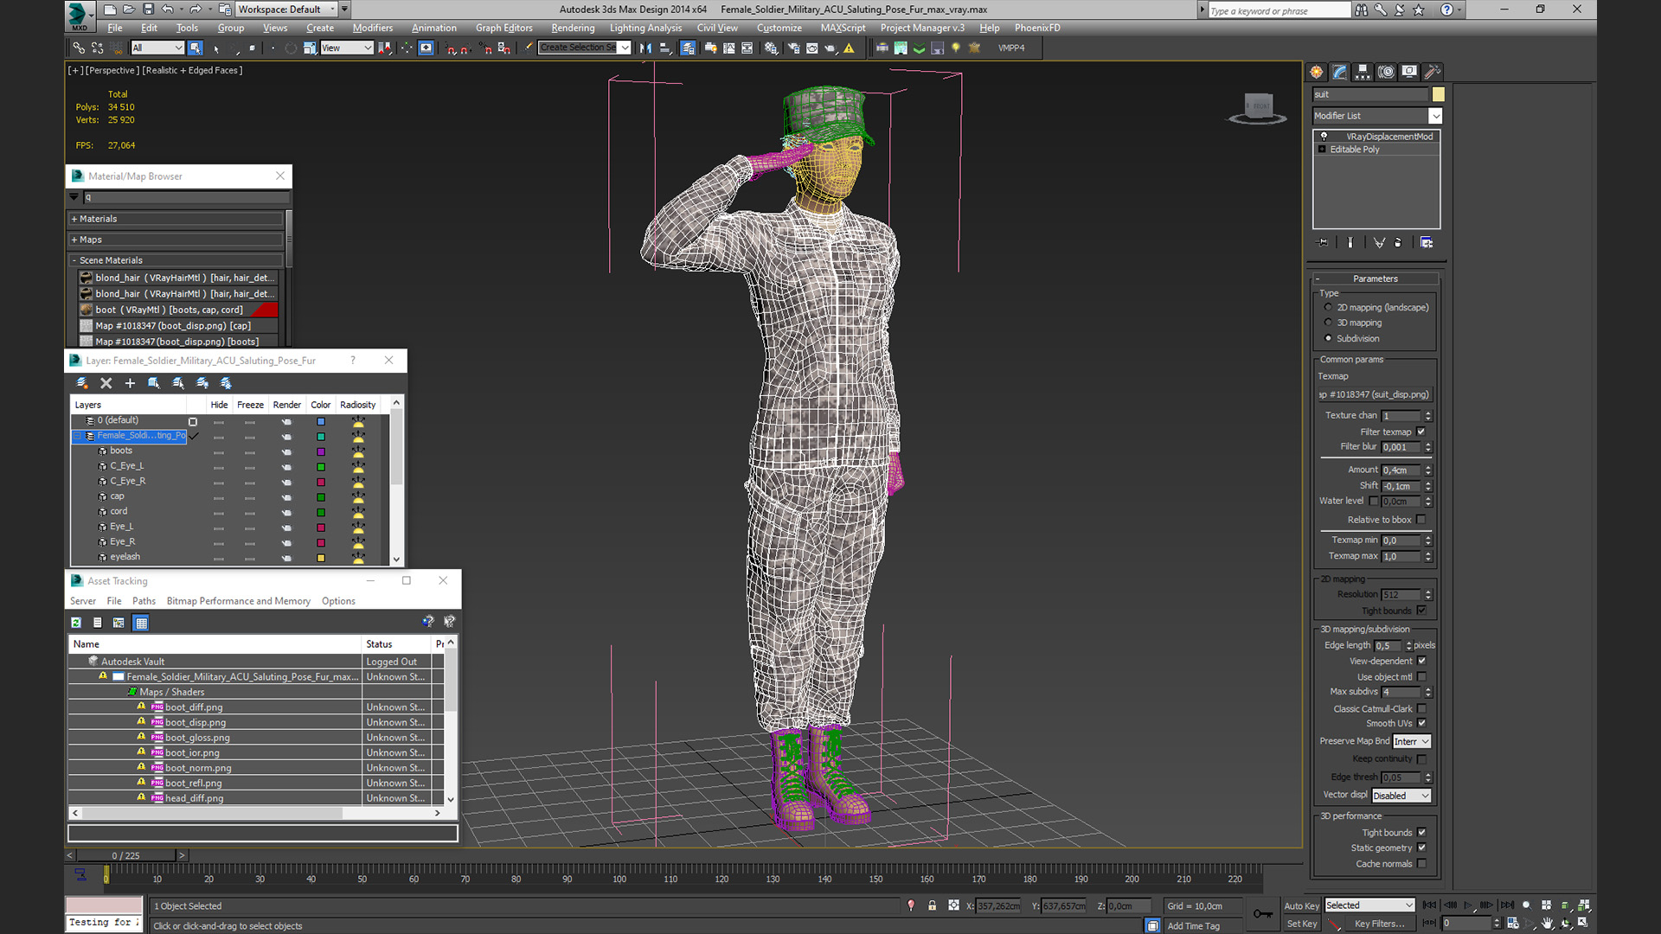Toggle light bulb on VRayDisplacementMod modifier
The image size is (1661, 934).
(1324, 137)
